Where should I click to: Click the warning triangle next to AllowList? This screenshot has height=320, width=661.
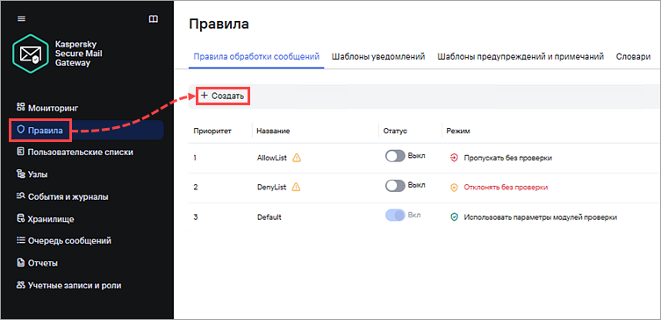(x=297, y=158)
